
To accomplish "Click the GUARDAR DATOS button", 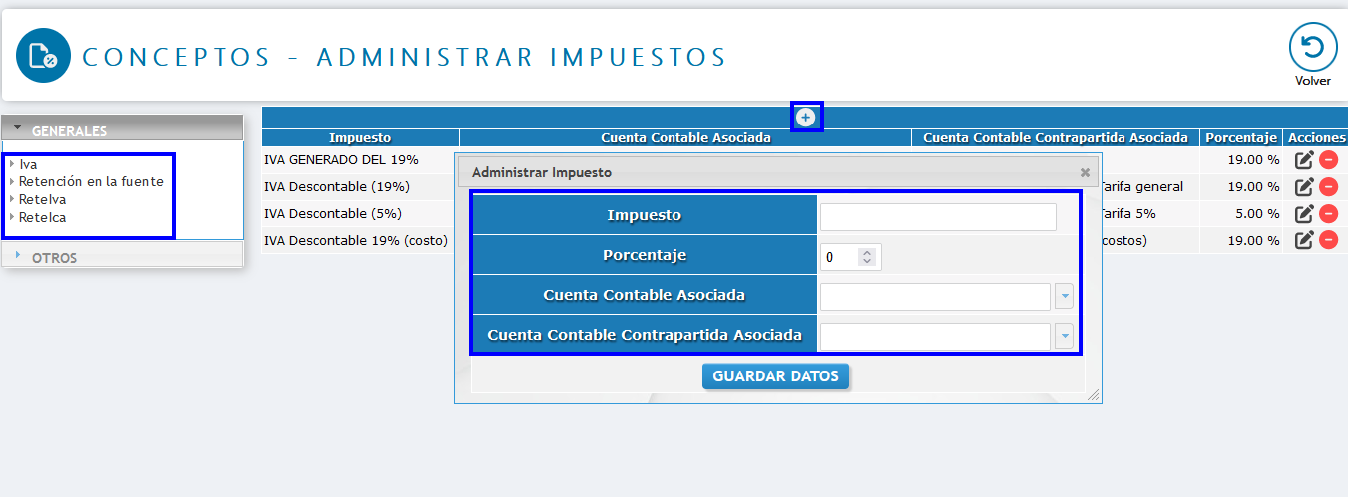I will point(776,376).
